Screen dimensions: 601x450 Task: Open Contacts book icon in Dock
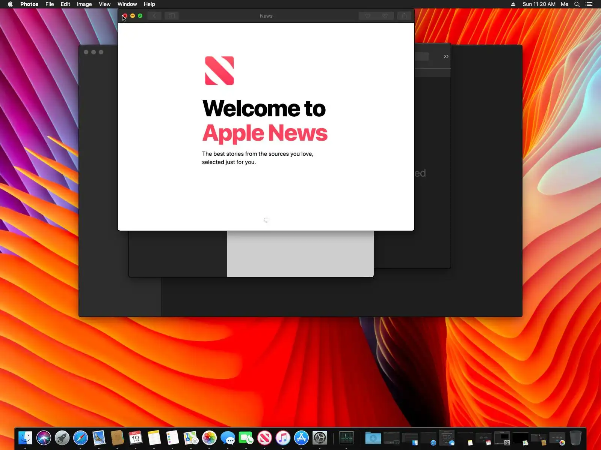pyautogui.click(x=117, y=437)
